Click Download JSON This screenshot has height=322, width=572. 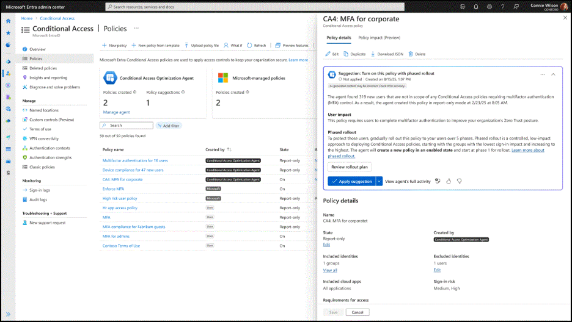(x=387, y=54)
